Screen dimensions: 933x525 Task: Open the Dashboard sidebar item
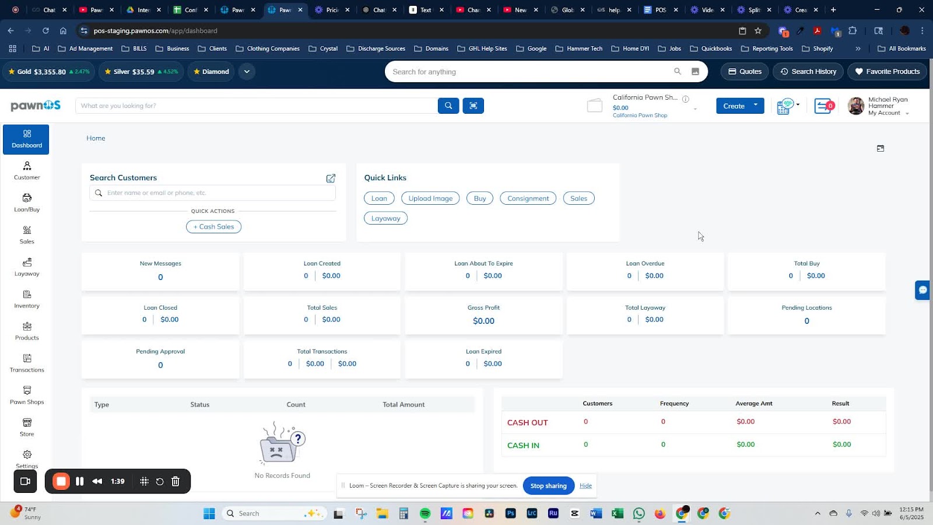point(26,139)
